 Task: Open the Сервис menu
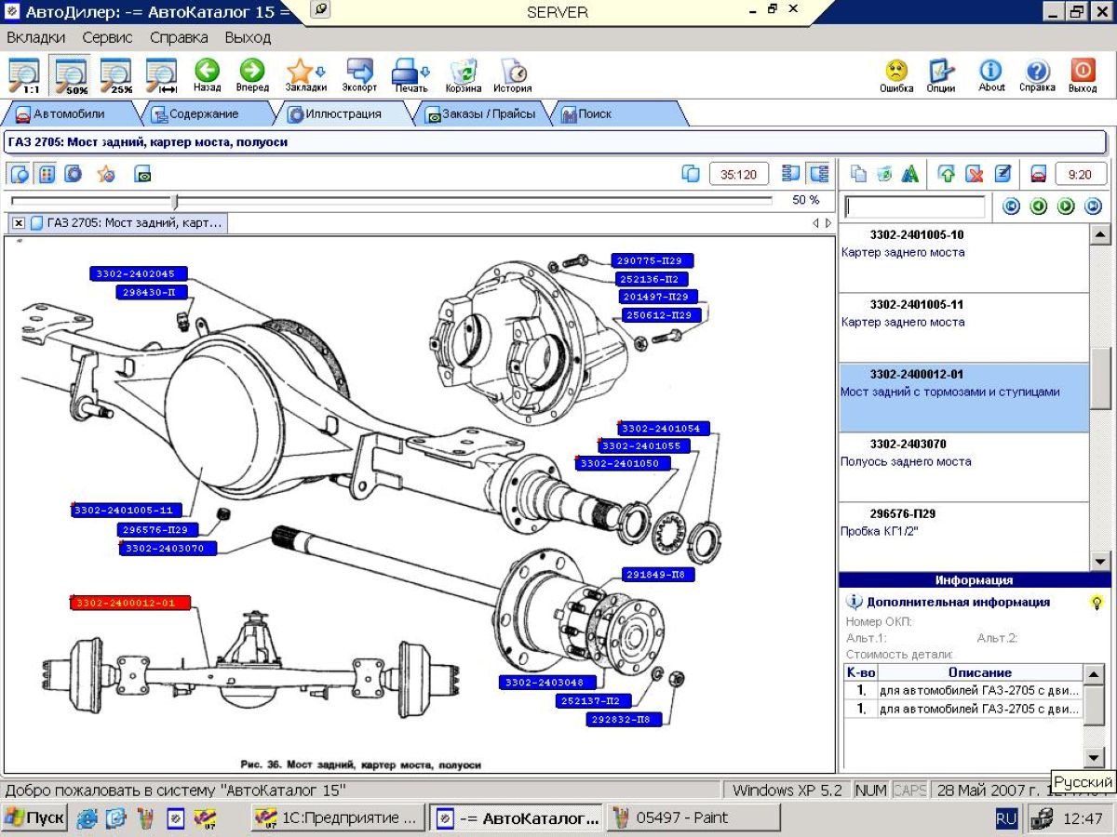pyautogui.click(x=107, y=38)
